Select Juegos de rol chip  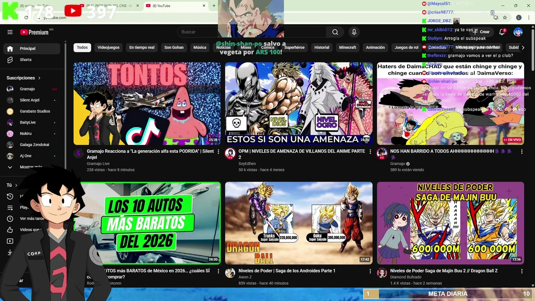tap(407, 47)
